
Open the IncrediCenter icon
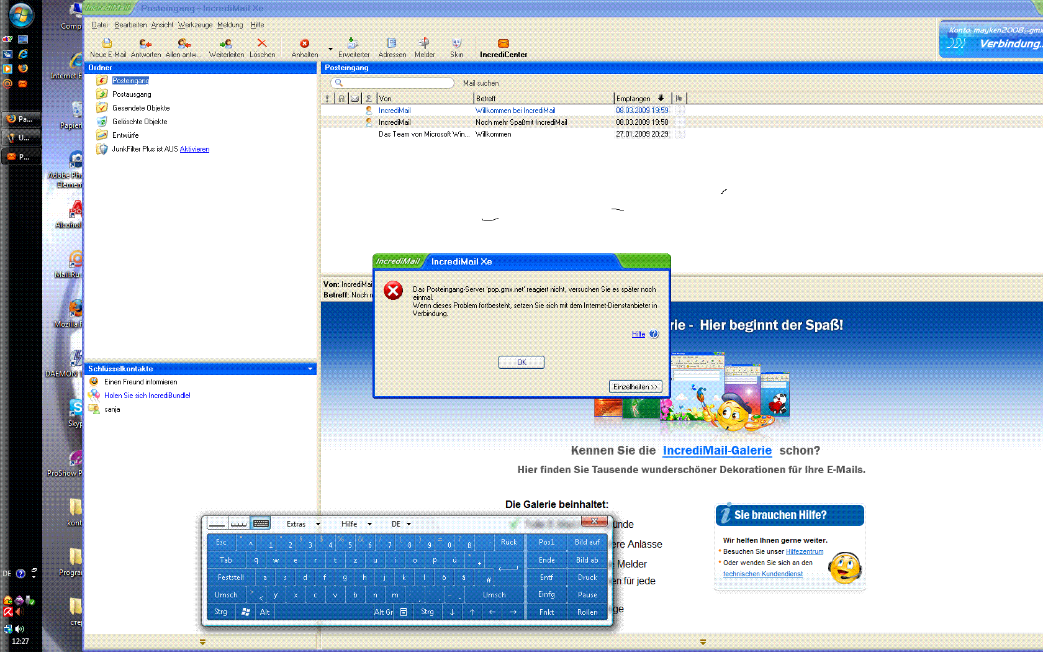coord(503,47)
